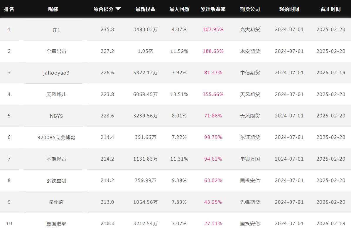Click the 截止时间 column header

point(331,9)
